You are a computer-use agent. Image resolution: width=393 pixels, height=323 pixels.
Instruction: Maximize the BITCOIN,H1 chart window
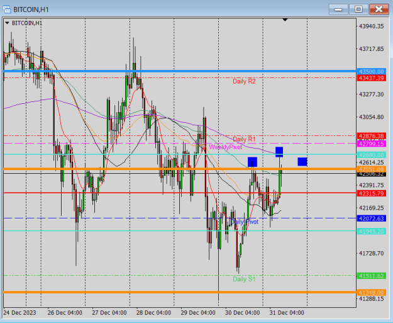click(x=358, y=9)
